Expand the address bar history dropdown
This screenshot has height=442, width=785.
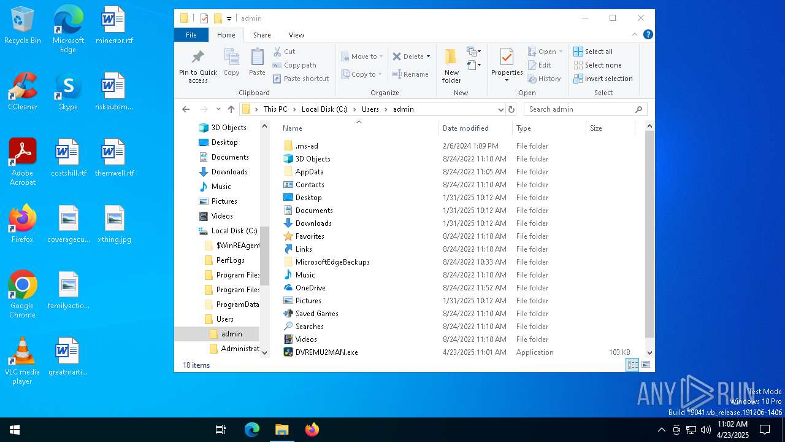500,109
